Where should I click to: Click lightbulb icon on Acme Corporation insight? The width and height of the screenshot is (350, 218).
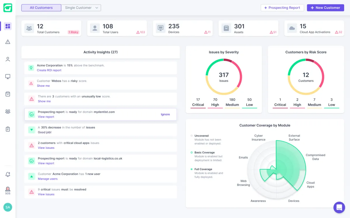pos(31,68)
